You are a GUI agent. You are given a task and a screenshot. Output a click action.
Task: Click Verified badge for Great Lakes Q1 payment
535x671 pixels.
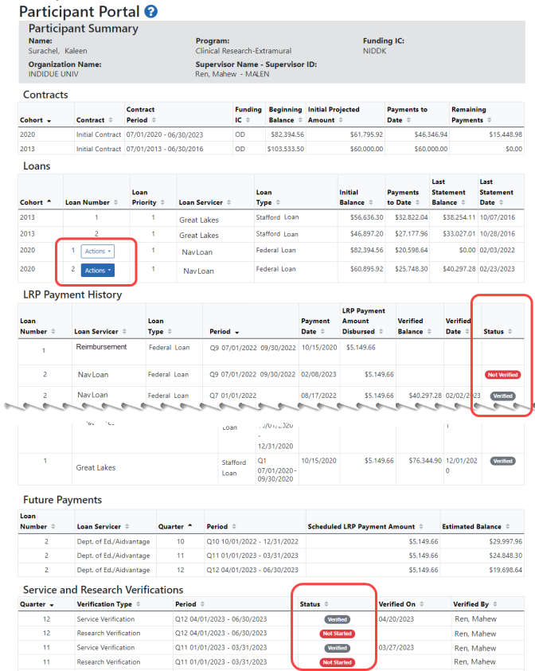(x=502, y=462)
